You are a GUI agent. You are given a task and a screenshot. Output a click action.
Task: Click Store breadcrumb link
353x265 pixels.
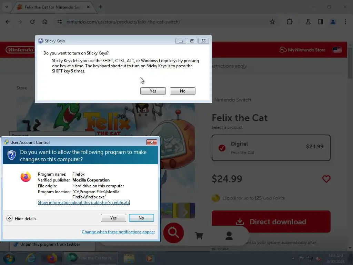(22, 88)
